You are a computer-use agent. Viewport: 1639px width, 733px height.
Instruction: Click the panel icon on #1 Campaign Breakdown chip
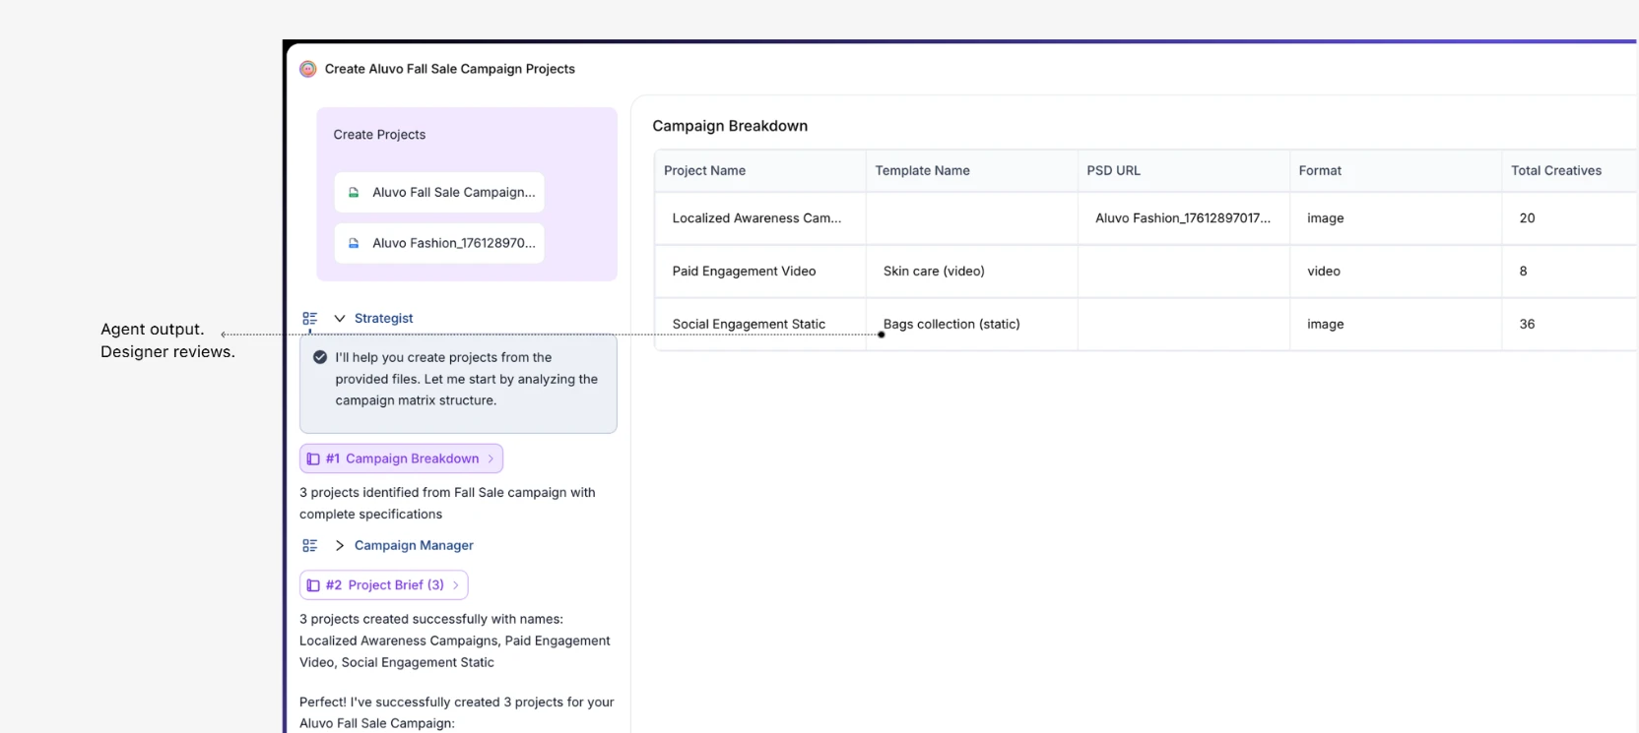[313, 458]
